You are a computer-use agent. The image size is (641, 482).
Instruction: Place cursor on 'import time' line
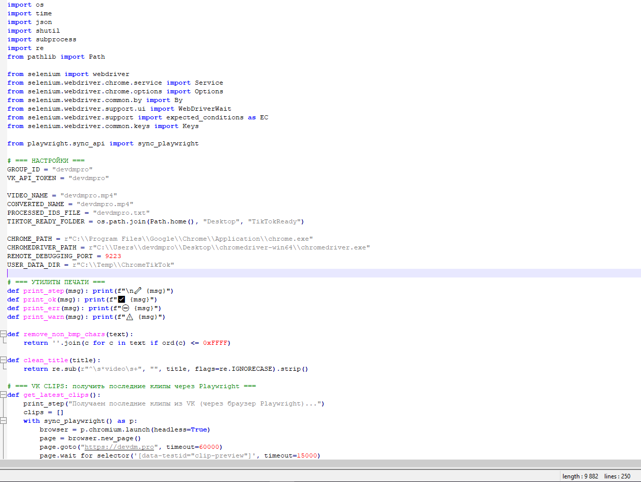pyautogui.click(x=30, y=13)
